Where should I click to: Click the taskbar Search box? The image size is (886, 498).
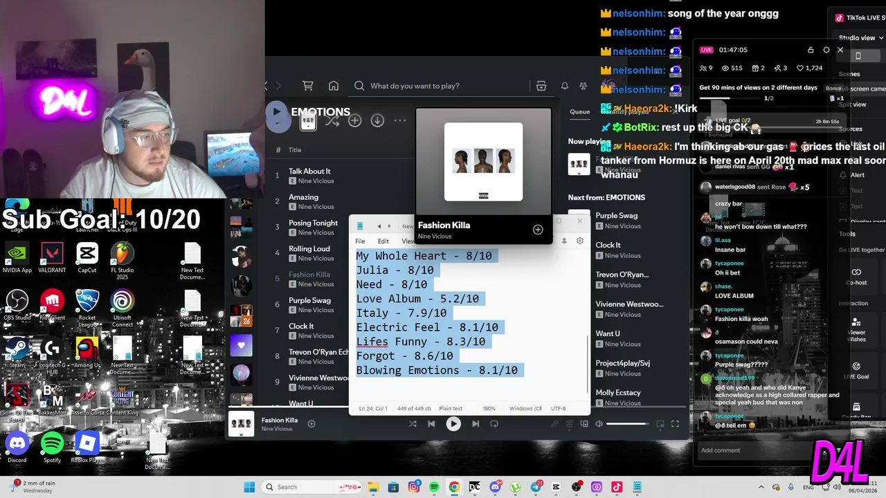(x=311, y=487)
